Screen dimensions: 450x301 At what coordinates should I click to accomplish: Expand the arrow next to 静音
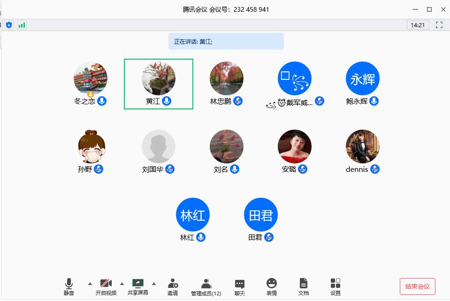(90, 284)
